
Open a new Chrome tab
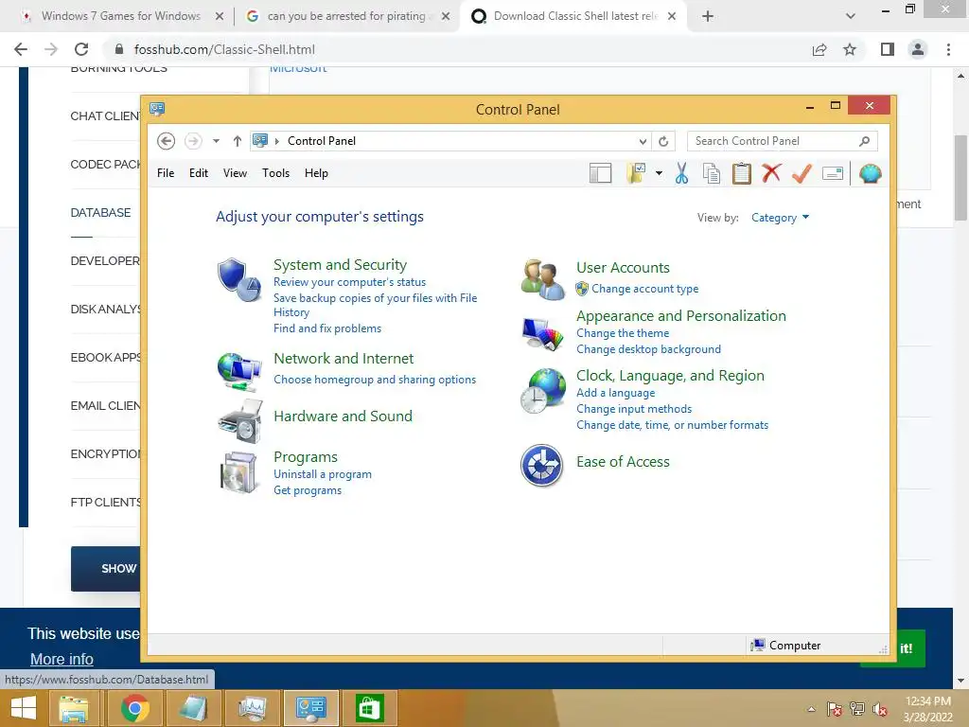[708, 16]
